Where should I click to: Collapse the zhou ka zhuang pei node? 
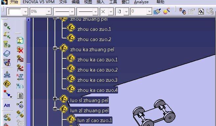point(55,48)
